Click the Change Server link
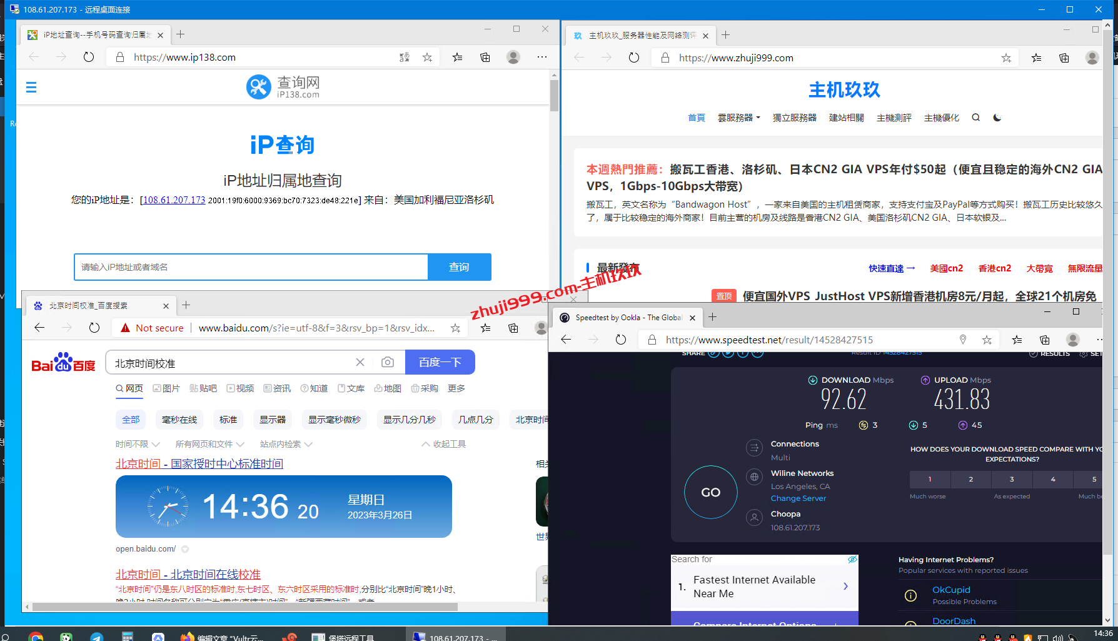The image size is (1118, 641). [x=798, y=498]
